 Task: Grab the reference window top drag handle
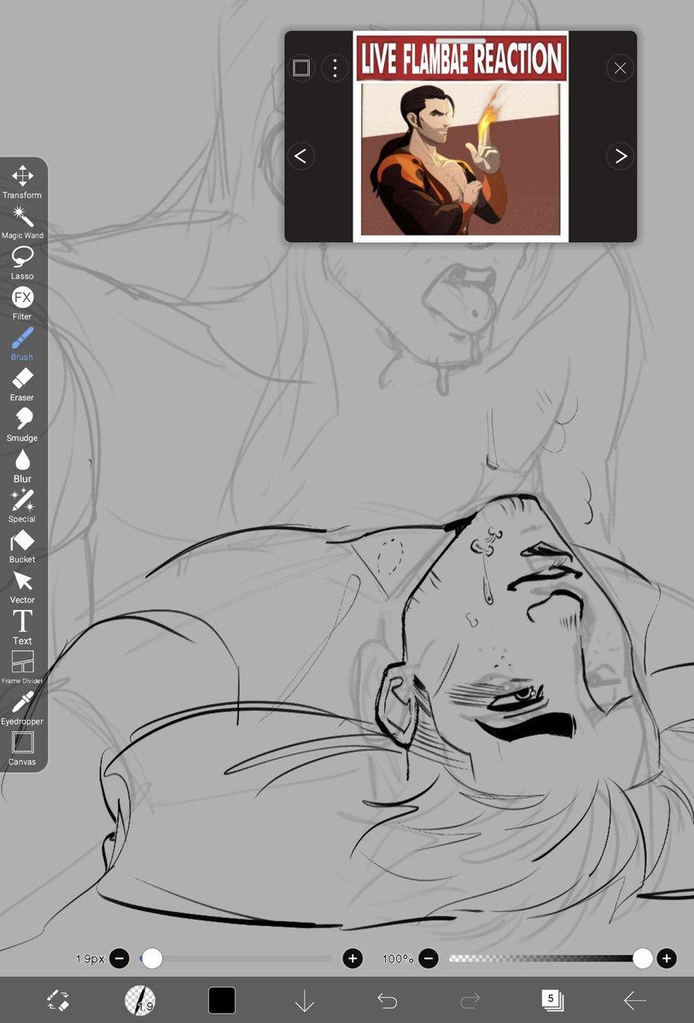point(461,40)
